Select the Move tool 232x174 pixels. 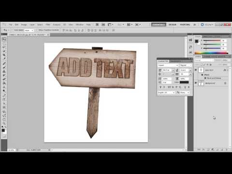coord(4,39)
